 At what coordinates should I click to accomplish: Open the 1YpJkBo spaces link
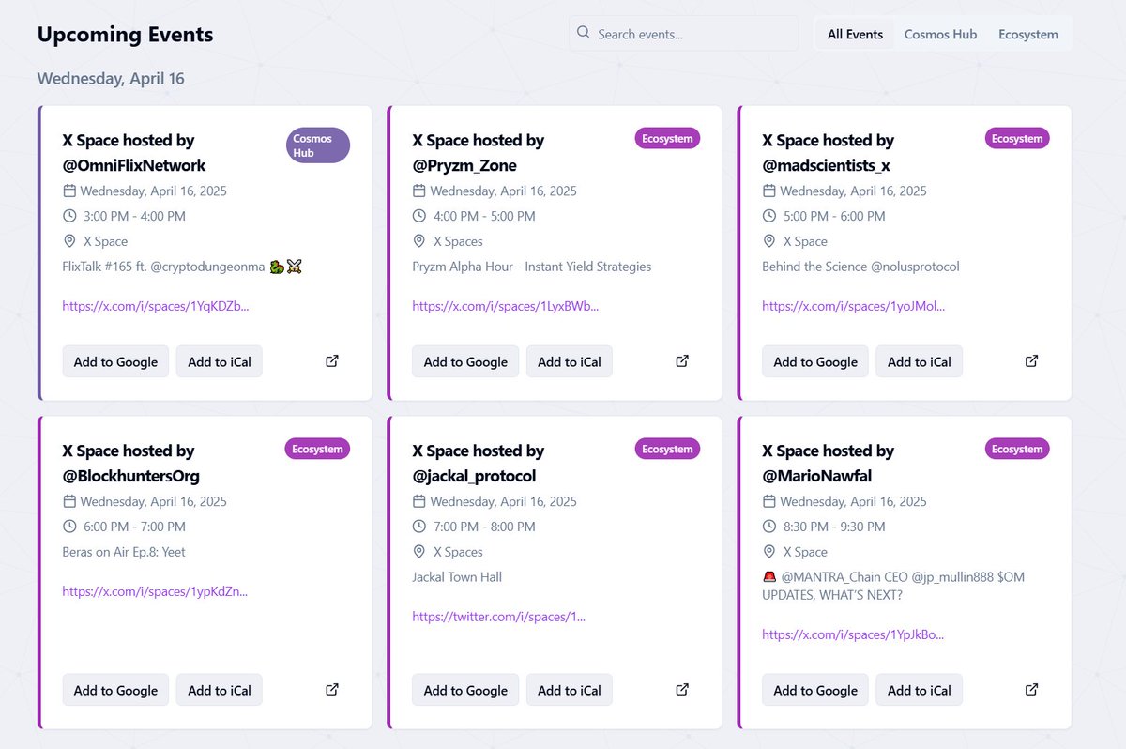point(853,634)
